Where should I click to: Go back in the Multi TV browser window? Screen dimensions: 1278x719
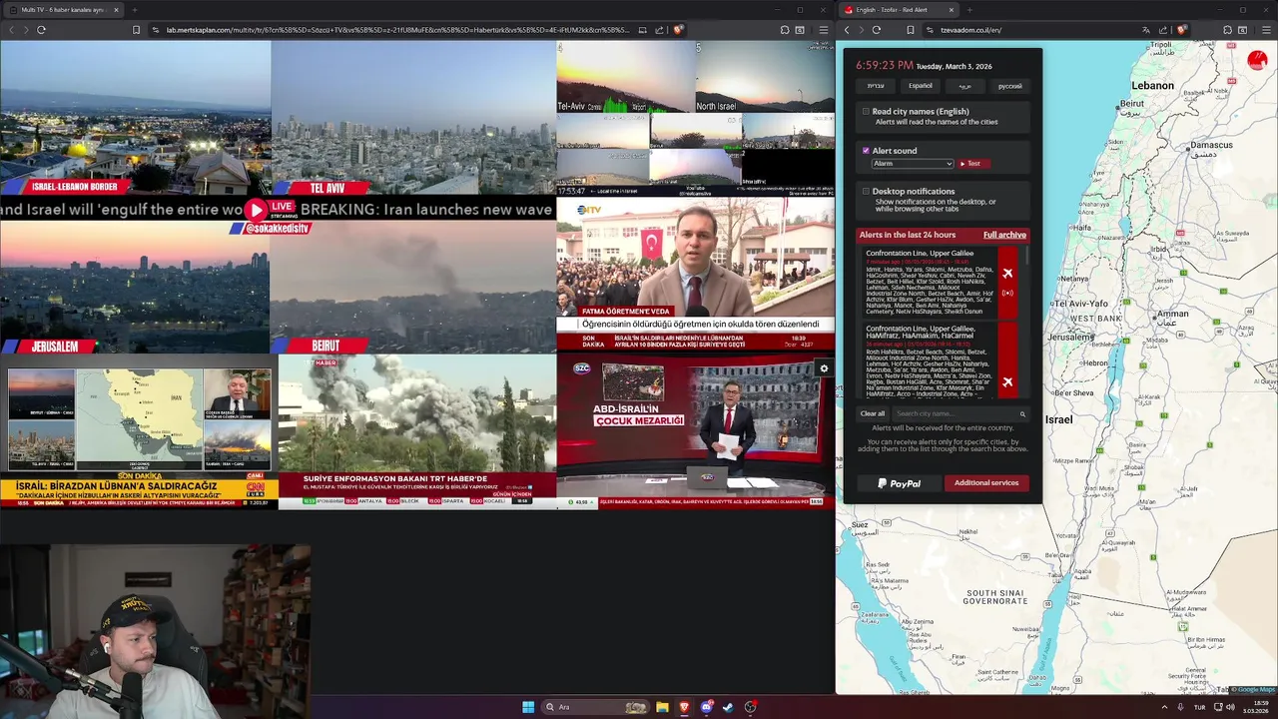tap(11, 30)
